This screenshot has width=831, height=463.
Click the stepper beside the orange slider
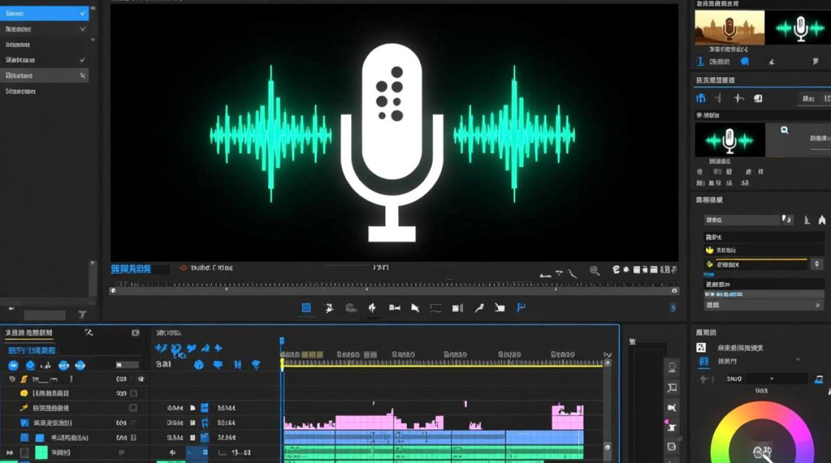tap(817, 264)
